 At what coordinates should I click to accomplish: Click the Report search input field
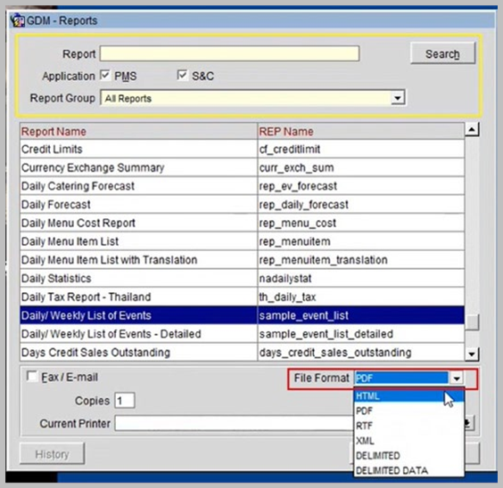pyautogui.click(x=229, y=53)
